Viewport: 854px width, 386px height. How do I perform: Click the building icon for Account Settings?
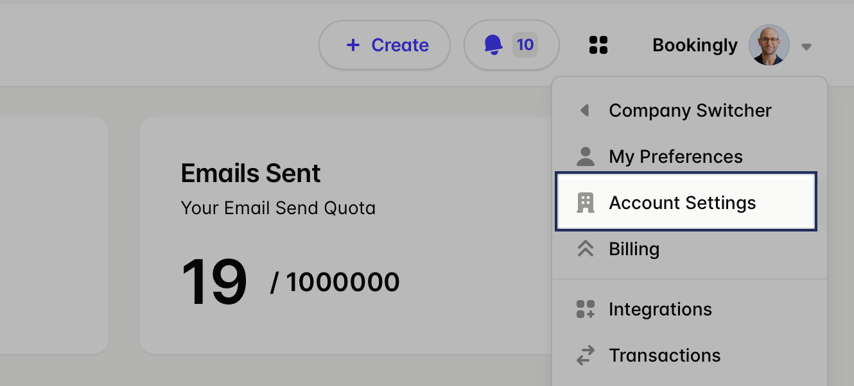tap(585, 203)
